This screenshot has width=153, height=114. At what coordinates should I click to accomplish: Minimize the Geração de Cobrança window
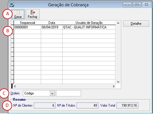click(x=127, y=5)
